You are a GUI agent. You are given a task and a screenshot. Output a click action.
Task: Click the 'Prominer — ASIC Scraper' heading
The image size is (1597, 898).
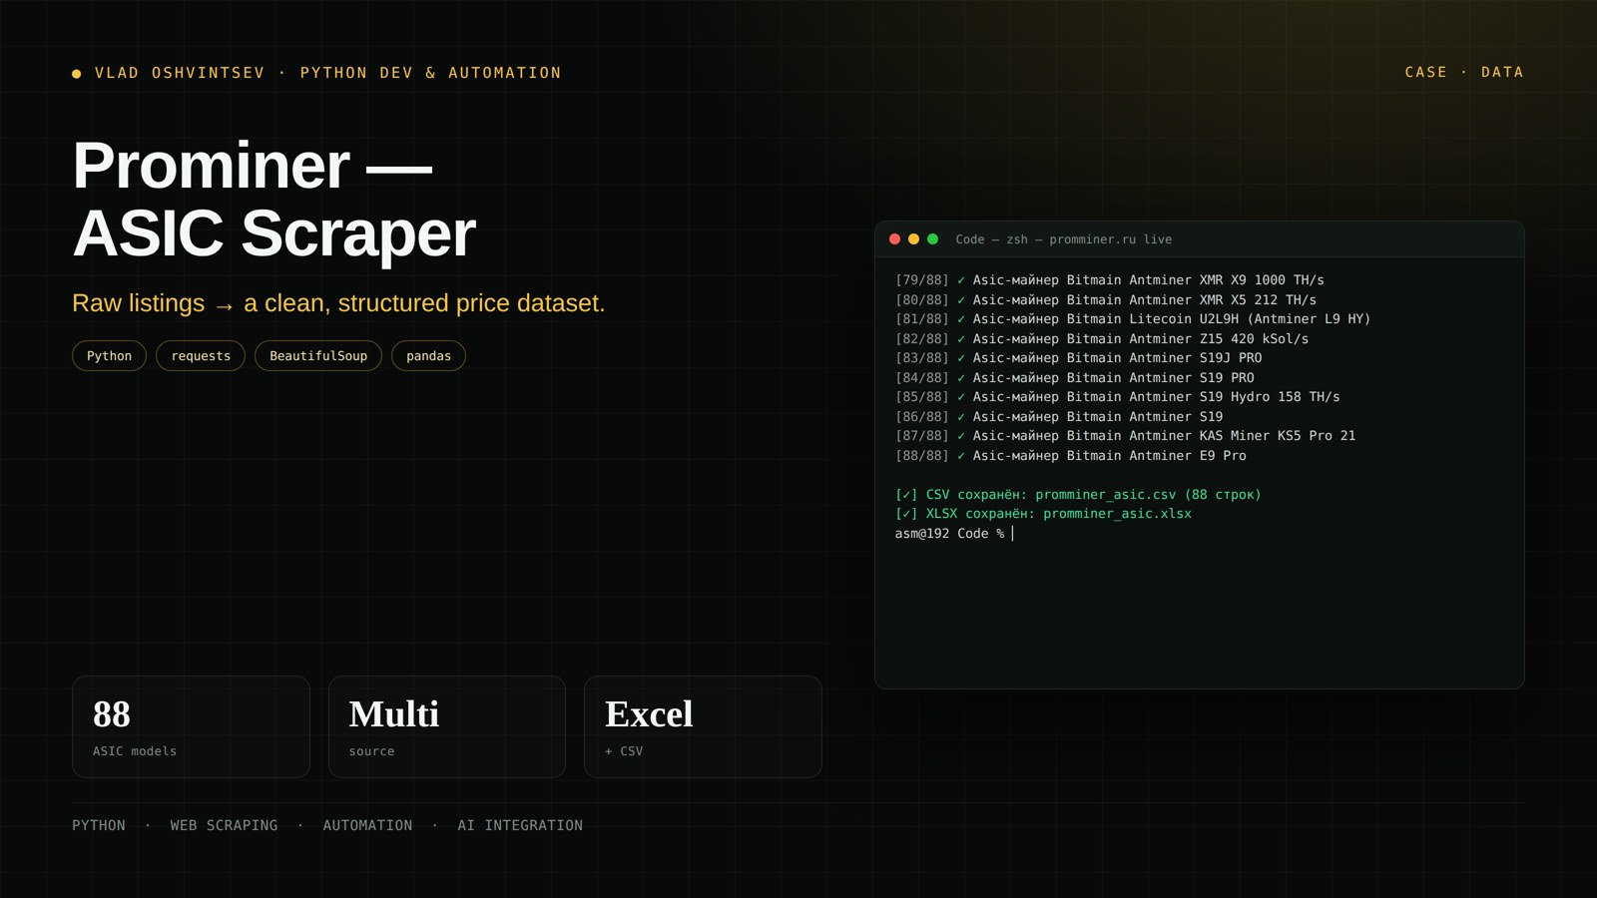point(274,199)
